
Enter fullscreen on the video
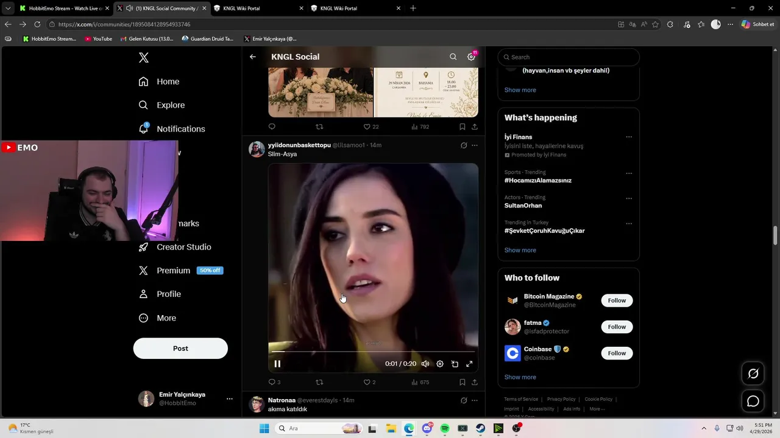click(469, 364)
